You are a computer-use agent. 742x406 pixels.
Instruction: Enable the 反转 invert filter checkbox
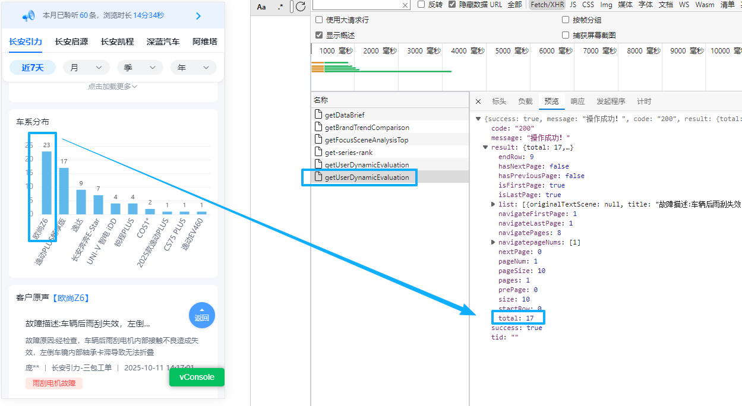(421, 4)
